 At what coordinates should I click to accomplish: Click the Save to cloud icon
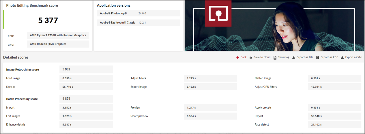251,57
